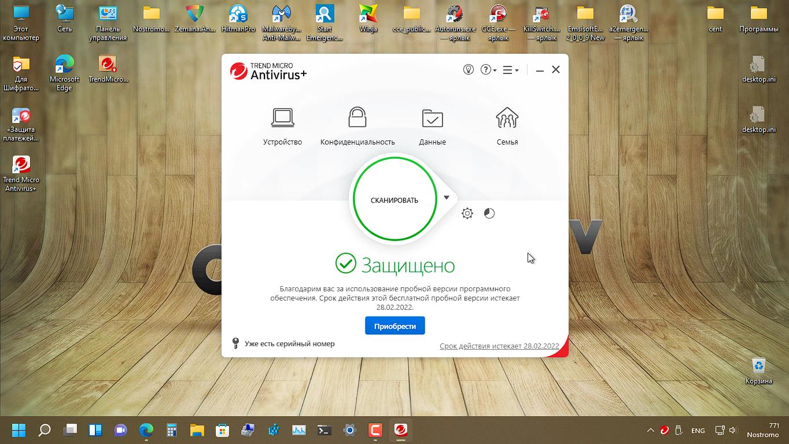The height and width of the screenshot is (444, 789).
Task: Click Trend Micro taskbar app button
Action: tap(401, 430)
